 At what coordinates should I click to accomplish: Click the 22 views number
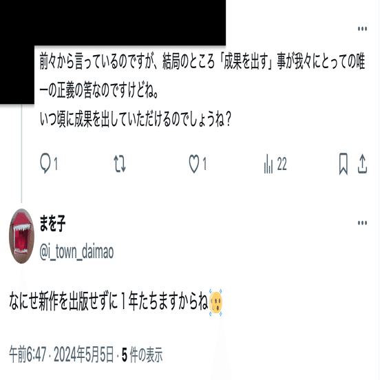(282, 164)
